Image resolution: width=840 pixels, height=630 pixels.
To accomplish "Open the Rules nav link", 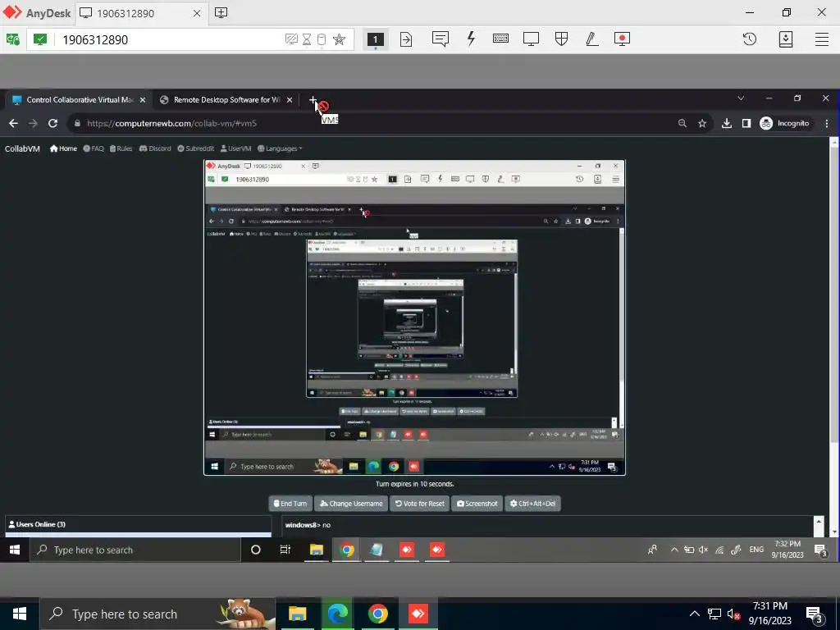I will tap(121, 148).
